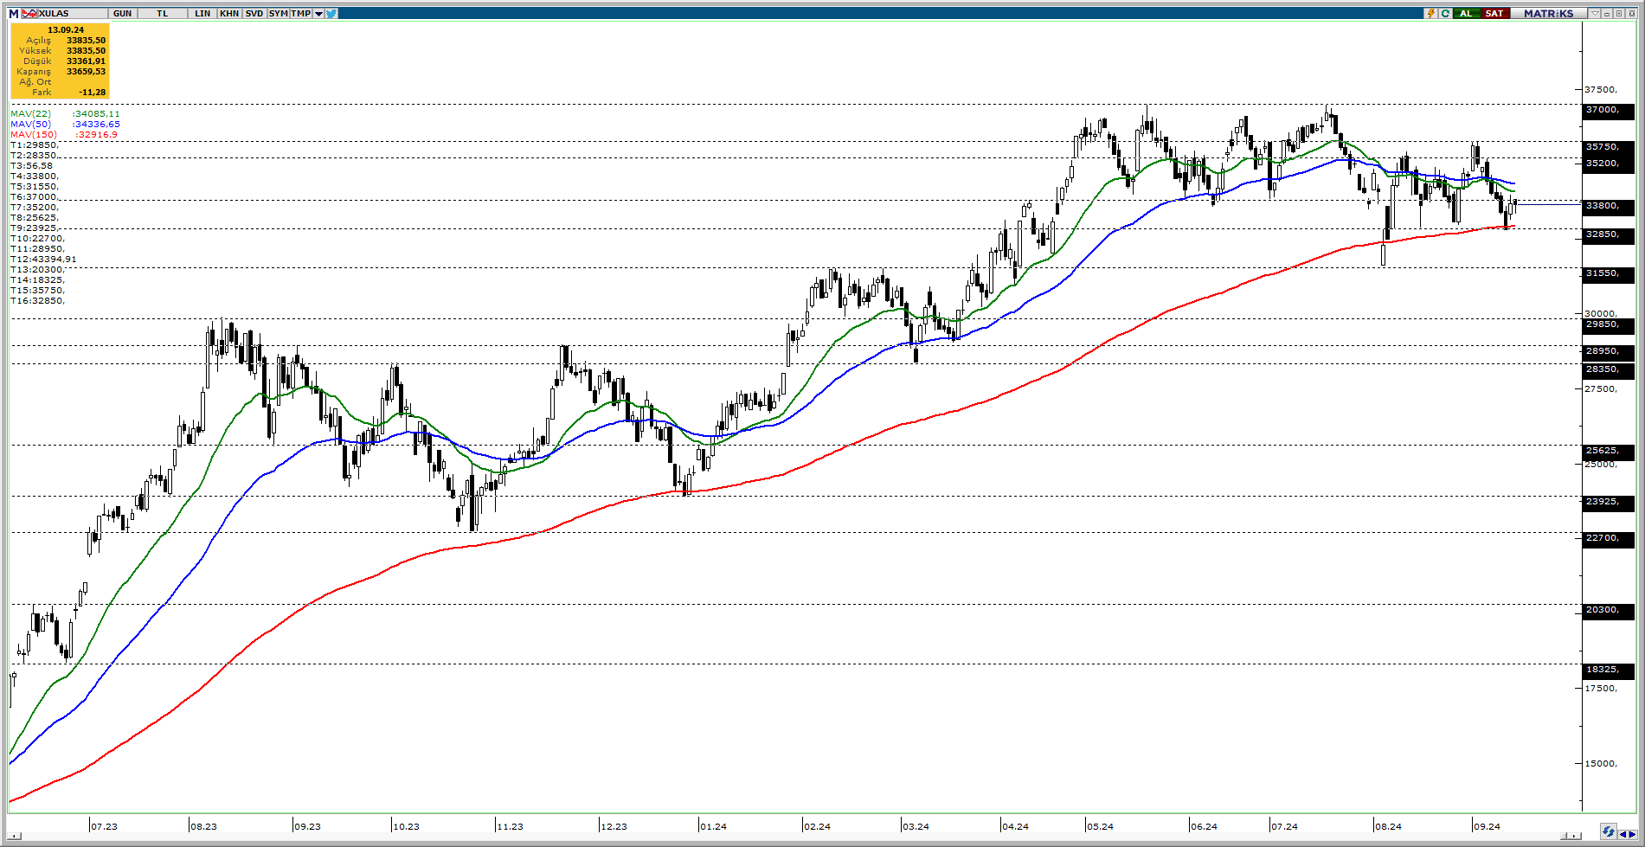Open the SYM menu

(x=278, y=13)
